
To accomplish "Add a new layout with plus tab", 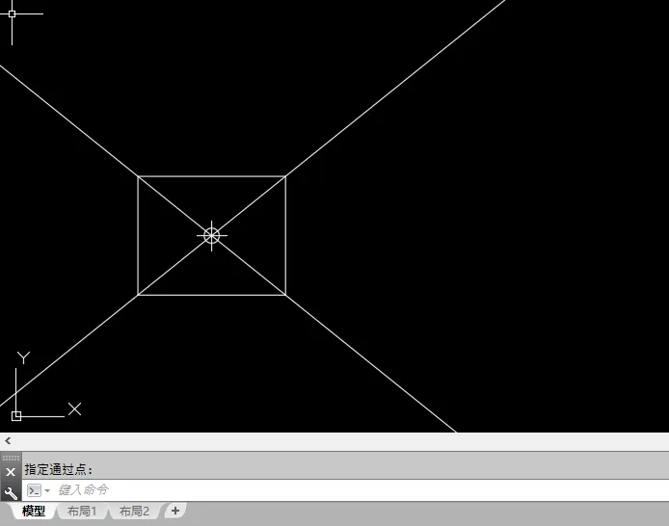I will coord(175,511).
